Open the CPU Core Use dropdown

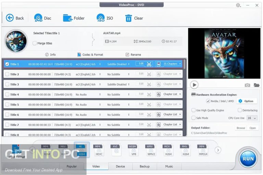click(252, 118)
